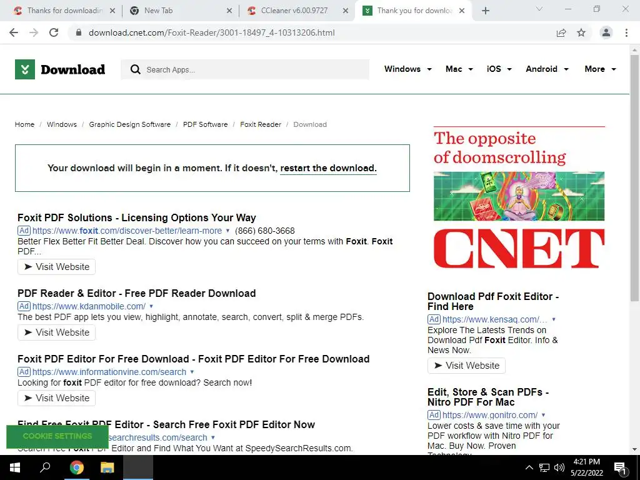
Task: Click the CNET doomscrolling banner ad
Action: coord(519,198)
